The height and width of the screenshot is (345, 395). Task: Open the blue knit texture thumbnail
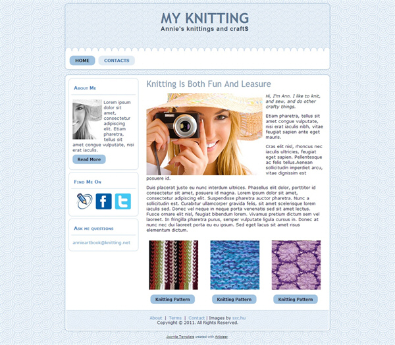pos(235,265)
